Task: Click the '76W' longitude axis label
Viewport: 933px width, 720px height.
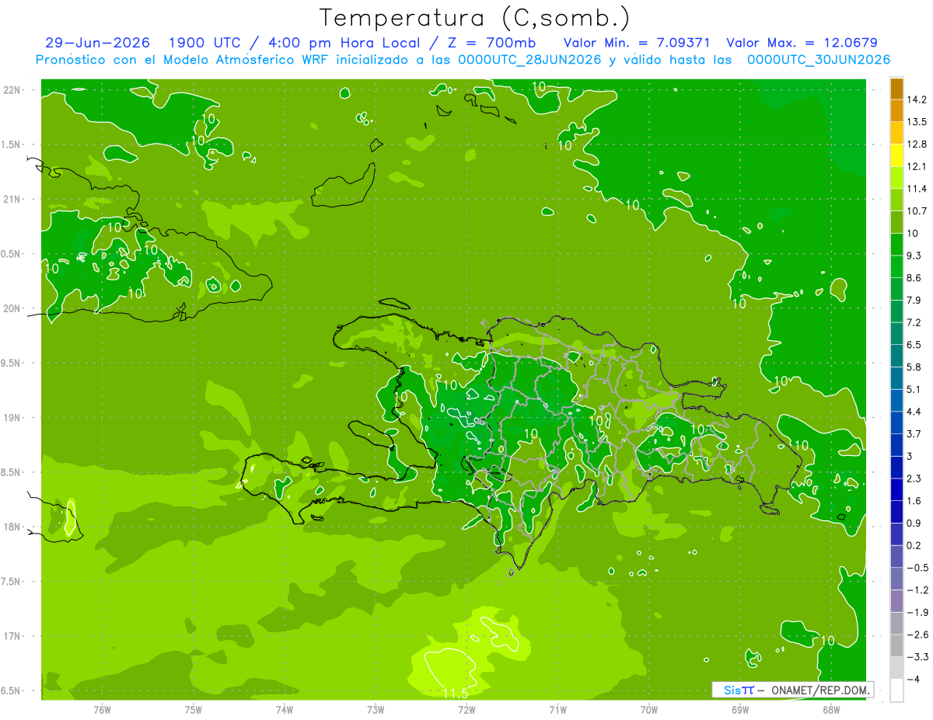Action: (x=102, y=710)
